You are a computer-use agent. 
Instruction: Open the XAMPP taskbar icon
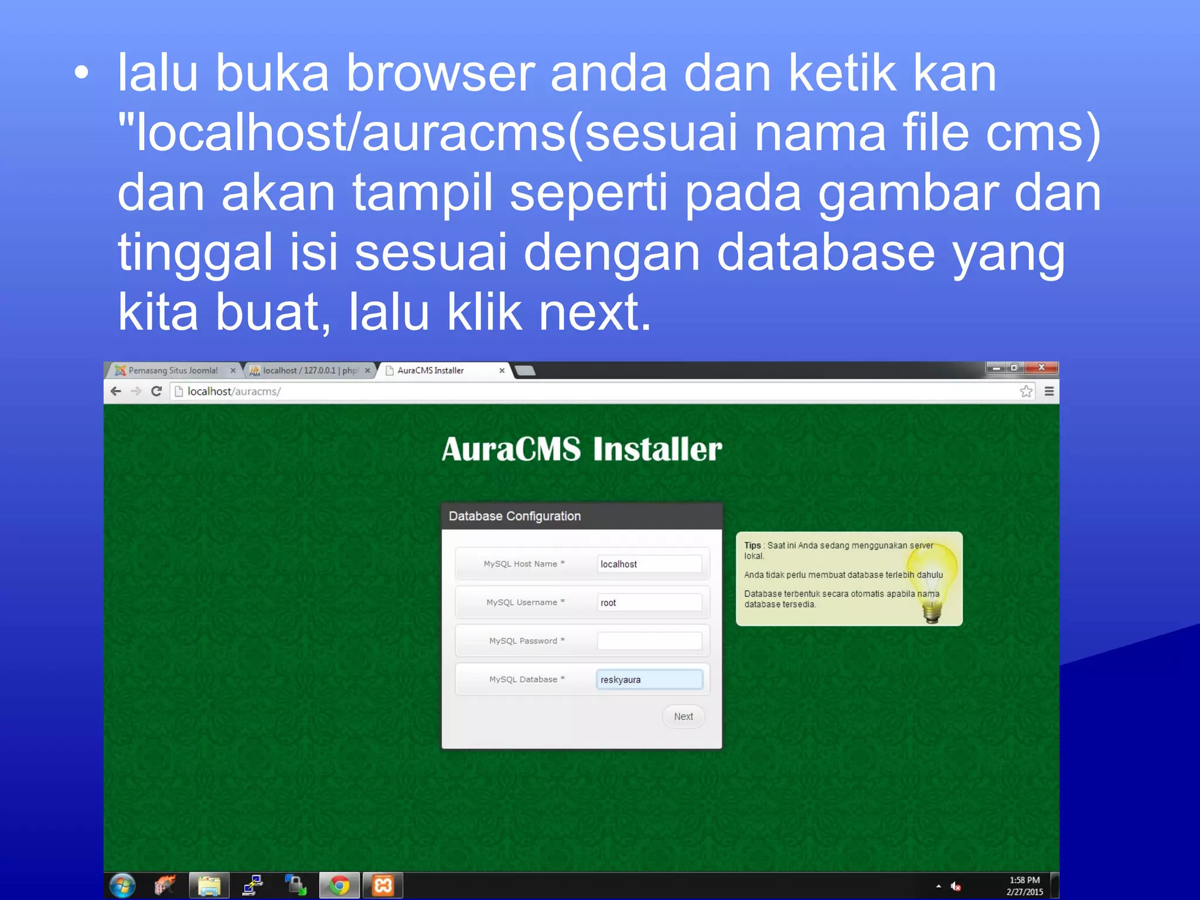click(383, 886)
